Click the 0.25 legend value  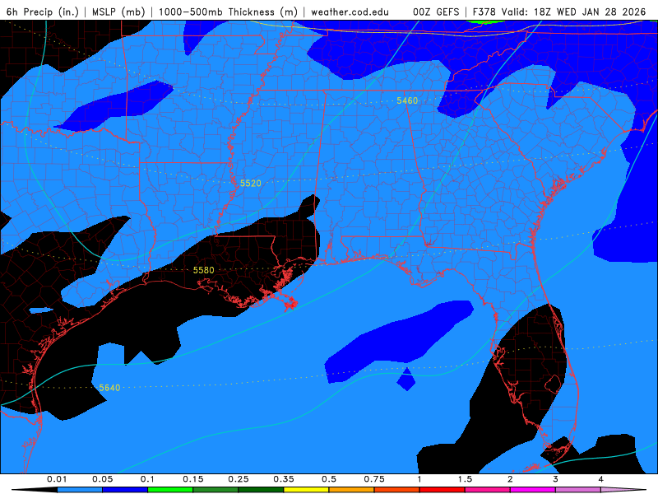[x=239, y=479]
